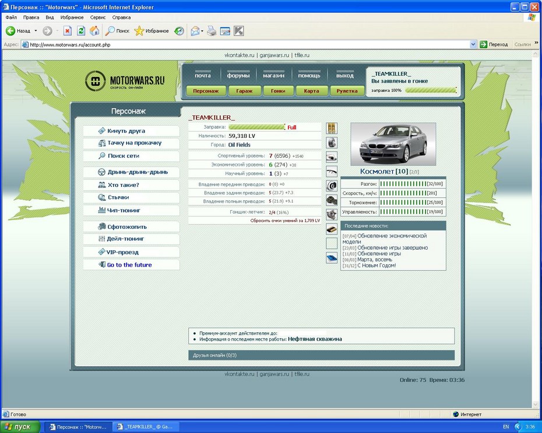This screenshot has width=542, height=433.
Task: Open the History clock icon
Action: point(179,31)
